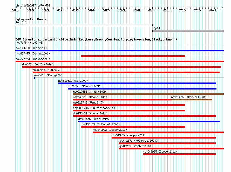Click the nsv8601 (Perry2008) label
Viewport: 231px width, 172px height.
point(49,75)
